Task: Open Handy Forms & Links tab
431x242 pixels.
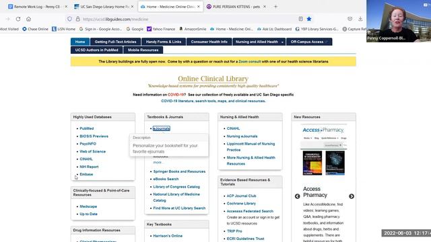Action: (164, 42)
